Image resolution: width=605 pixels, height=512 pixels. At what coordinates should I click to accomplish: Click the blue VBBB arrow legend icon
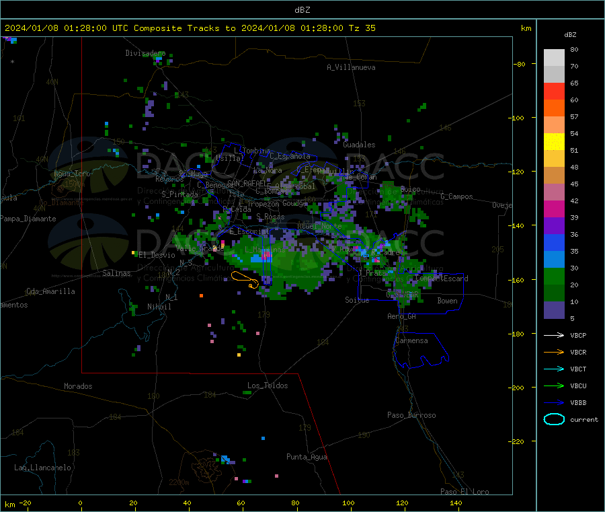(x=554, y=403)
